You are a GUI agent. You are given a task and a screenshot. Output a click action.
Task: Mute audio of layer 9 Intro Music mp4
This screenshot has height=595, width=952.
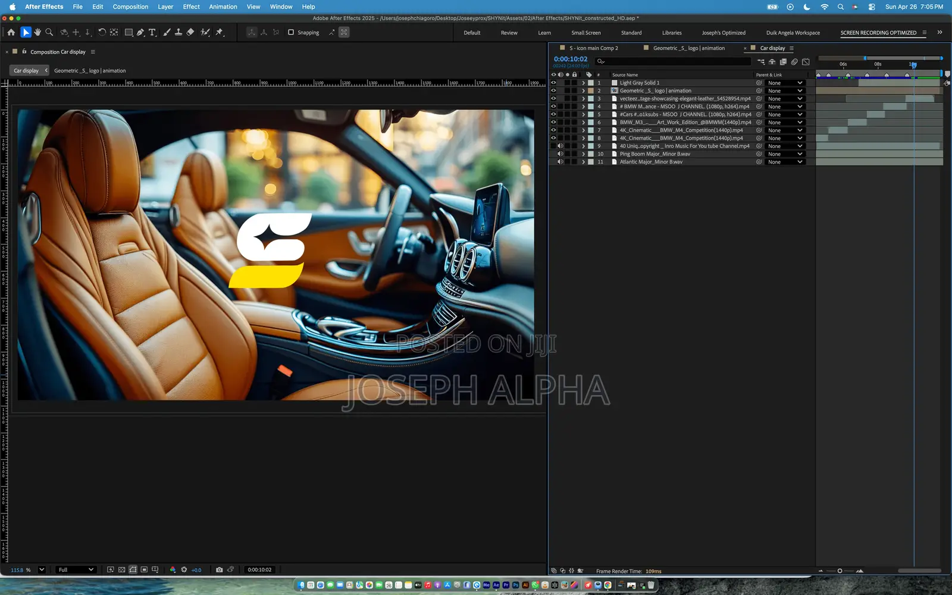(560, 146)
